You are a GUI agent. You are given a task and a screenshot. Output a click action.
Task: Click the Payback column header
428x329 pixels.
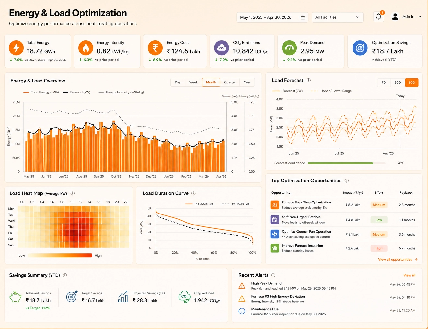406,192
